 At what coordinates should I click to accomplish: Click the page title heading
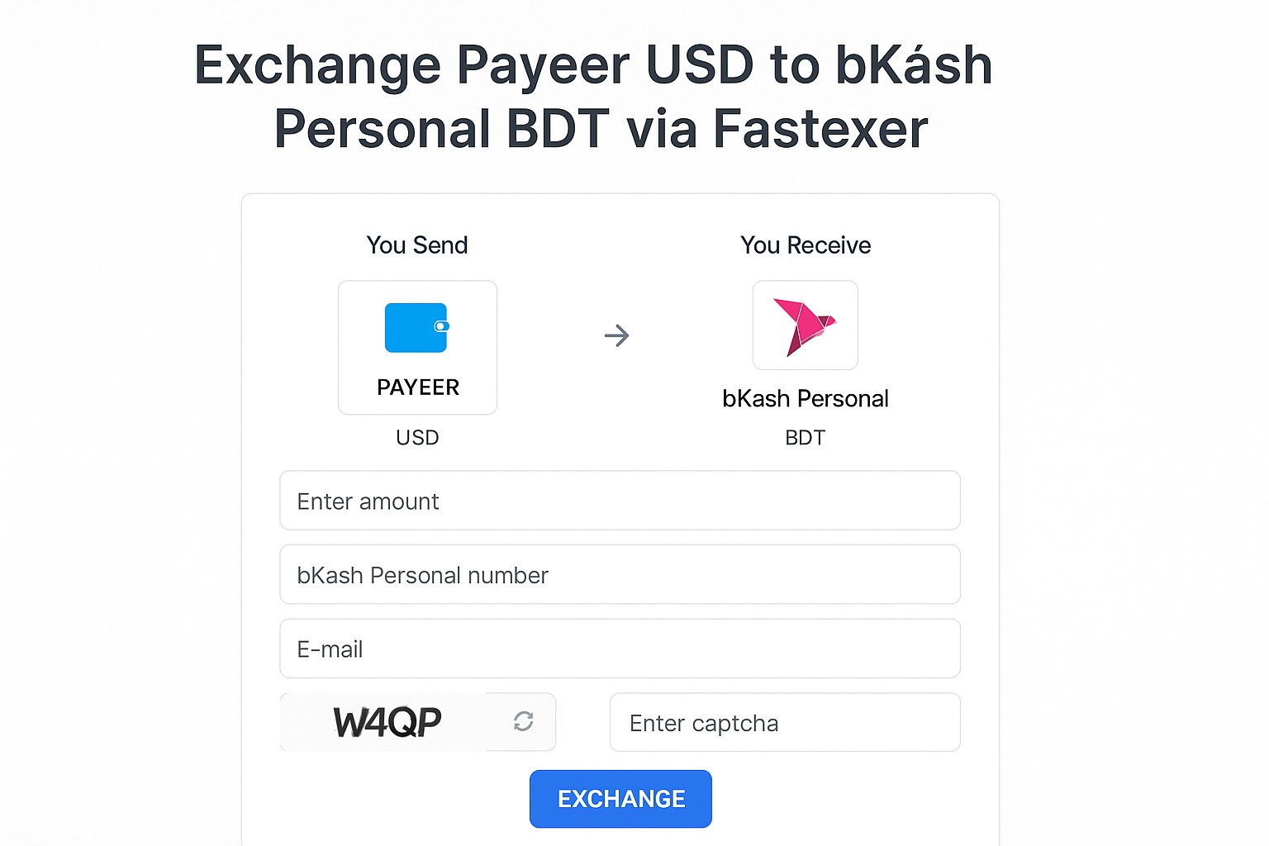(594, 97)
